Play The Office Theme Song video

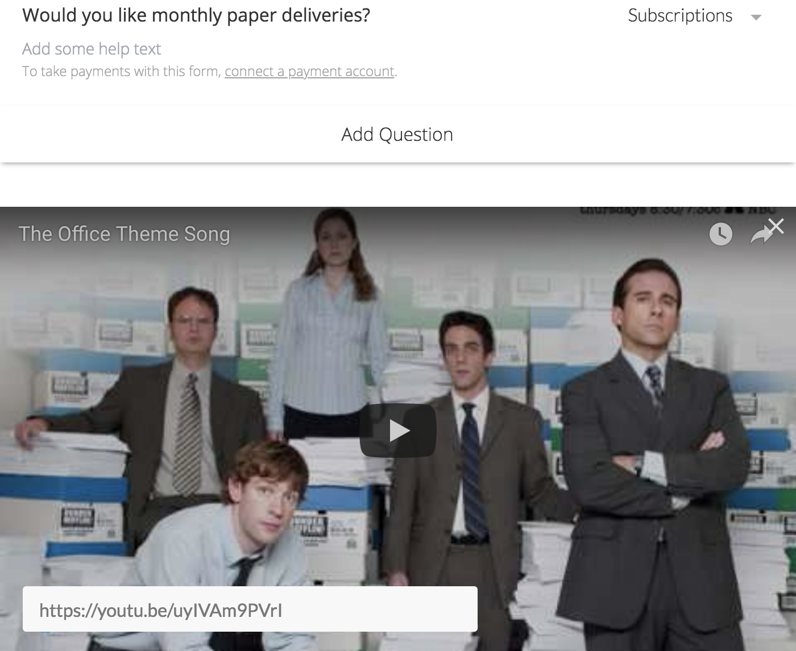pos(398,431)
